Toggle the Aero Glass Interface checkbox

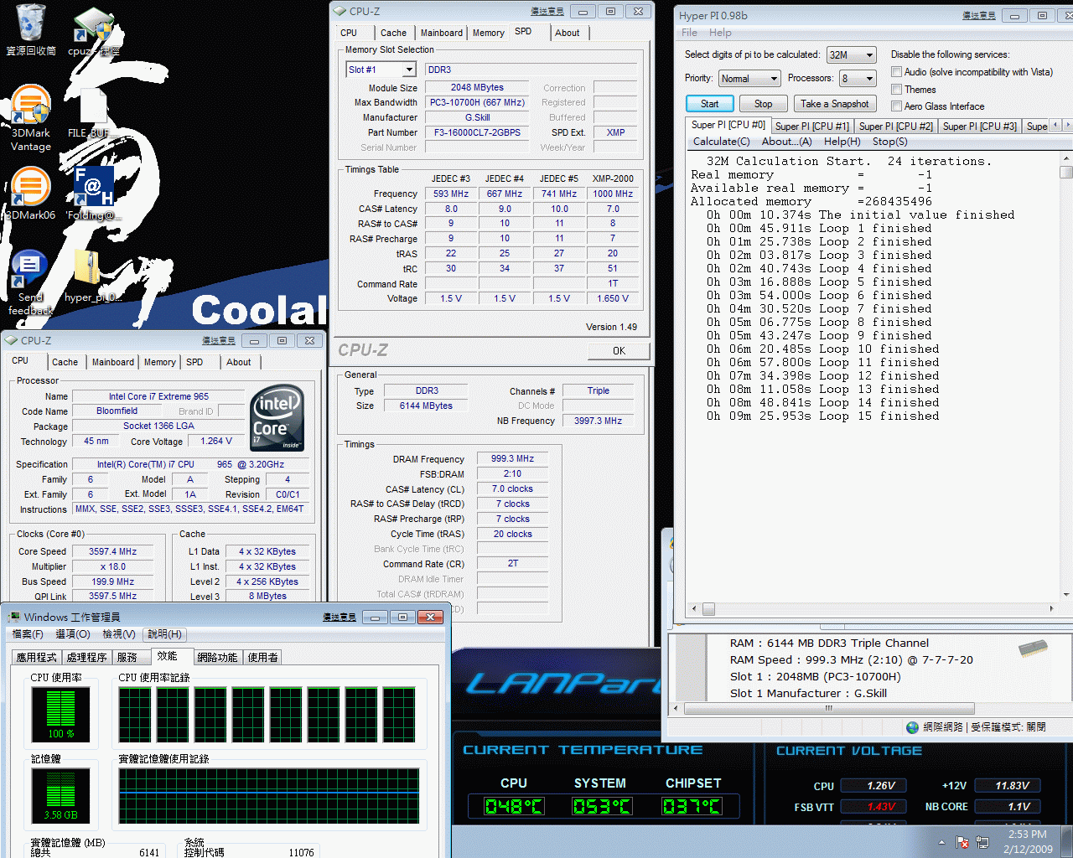(x=896, y=106)
